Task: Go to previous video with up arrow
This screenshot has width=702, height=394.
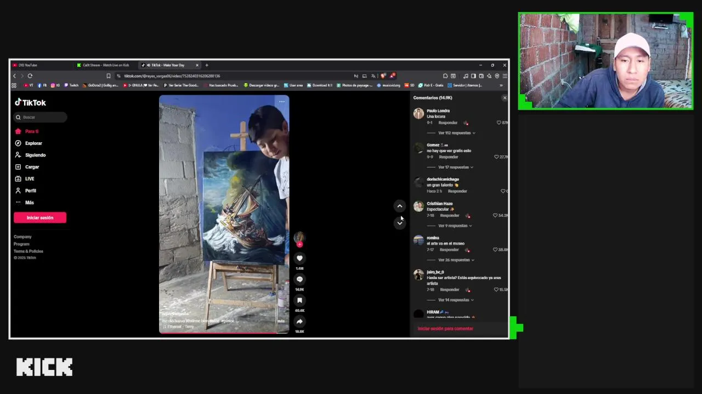Action: click(x=399, y=206)
